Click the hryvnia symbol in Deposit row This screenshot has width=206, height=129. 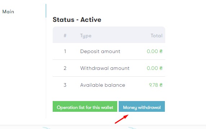click(x=161, y=51)
